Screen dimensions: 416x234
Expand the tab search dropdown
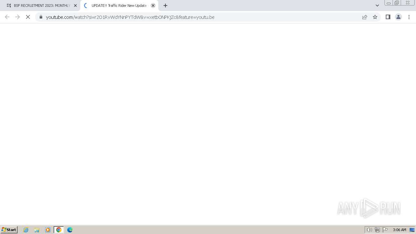(x=377, y=6)
